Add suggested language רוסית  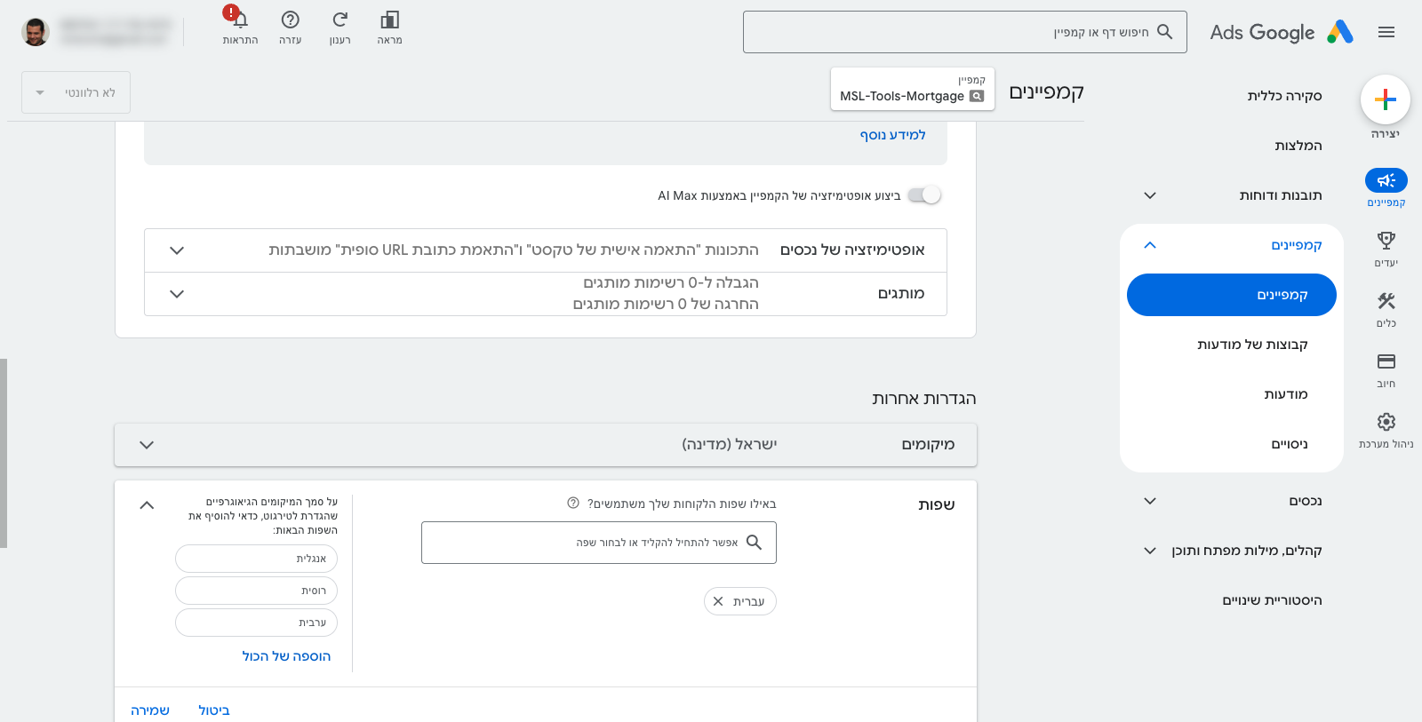256,591
